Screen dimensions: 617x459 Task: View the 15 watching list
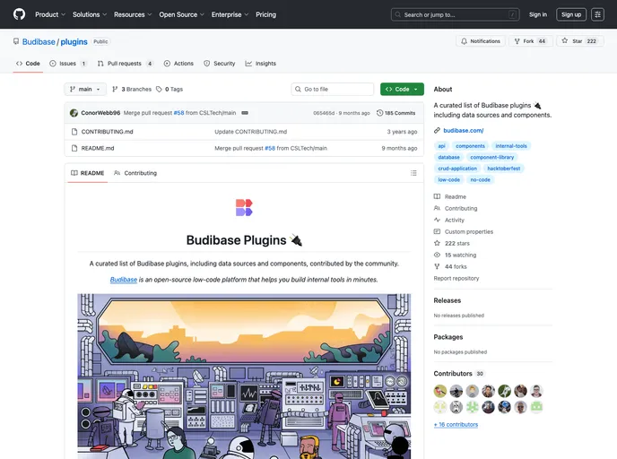click(456, 255)
